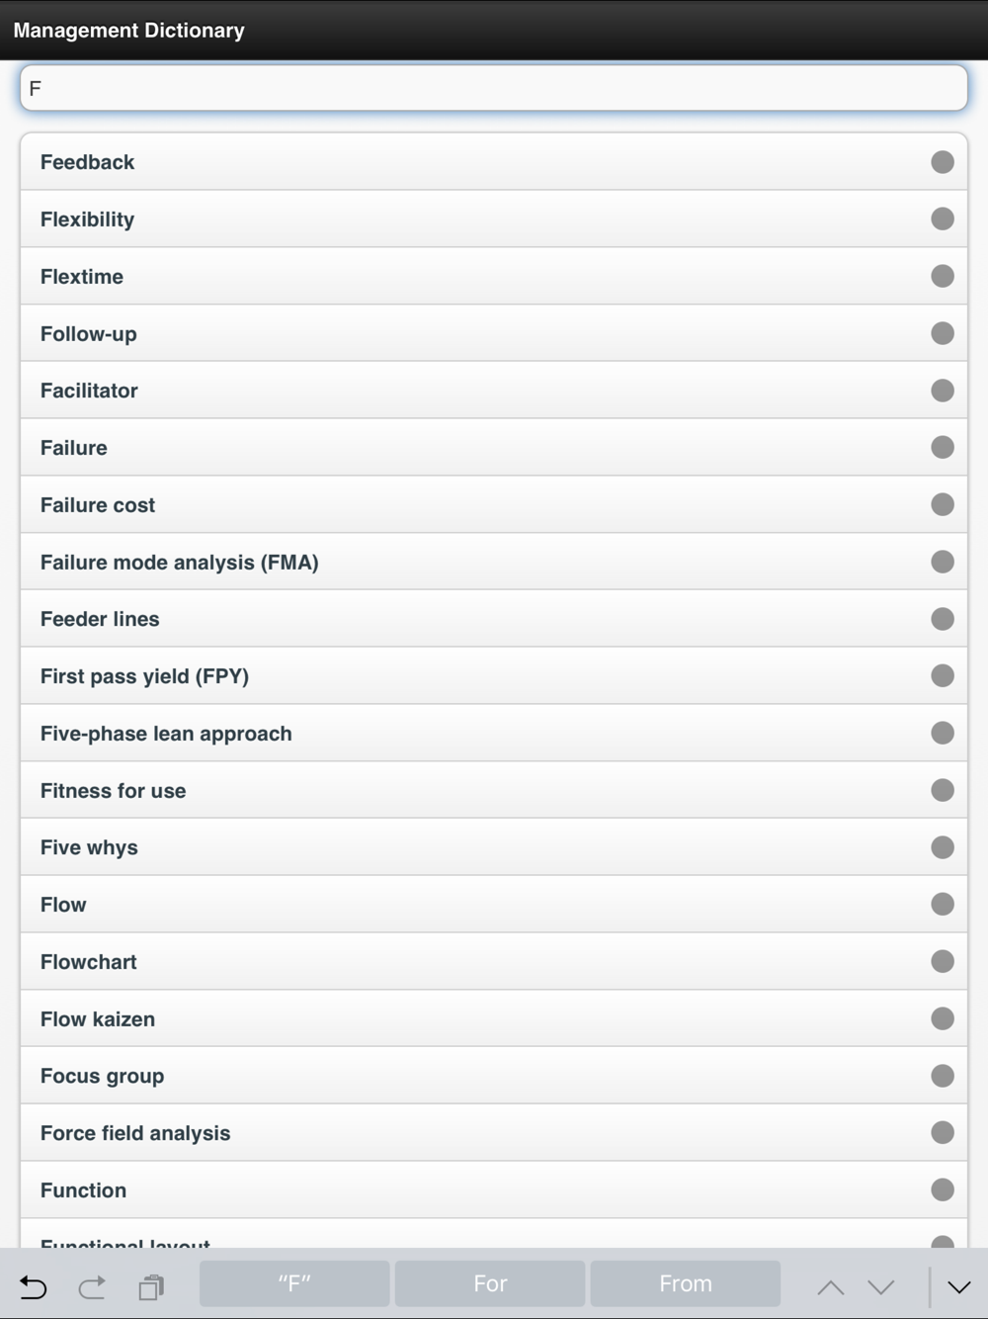Choose the From autocomplete suggestion
The image size is (988, 1319).
[686, 1283]
